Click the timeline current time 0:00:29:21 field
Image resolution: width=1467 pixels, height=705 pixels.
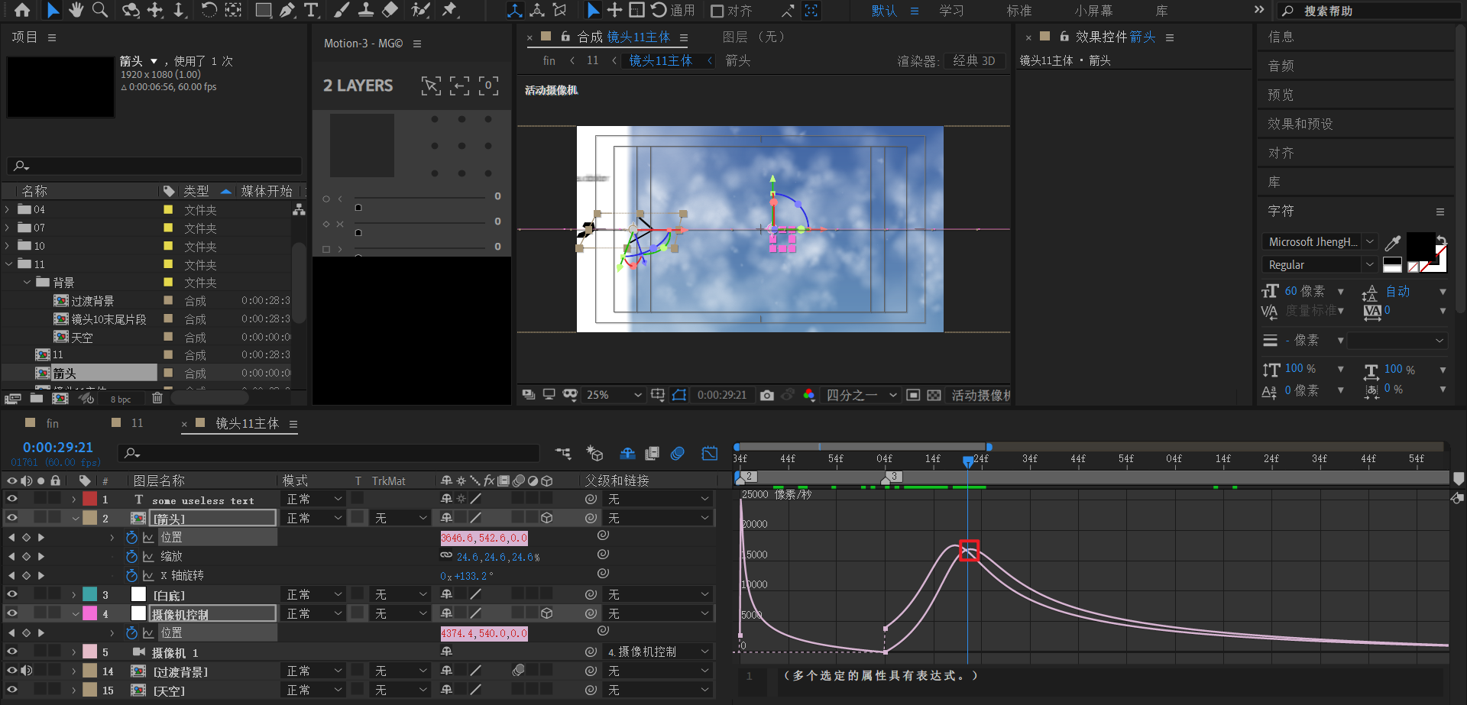pyautogui.click(x=58, y=447)
